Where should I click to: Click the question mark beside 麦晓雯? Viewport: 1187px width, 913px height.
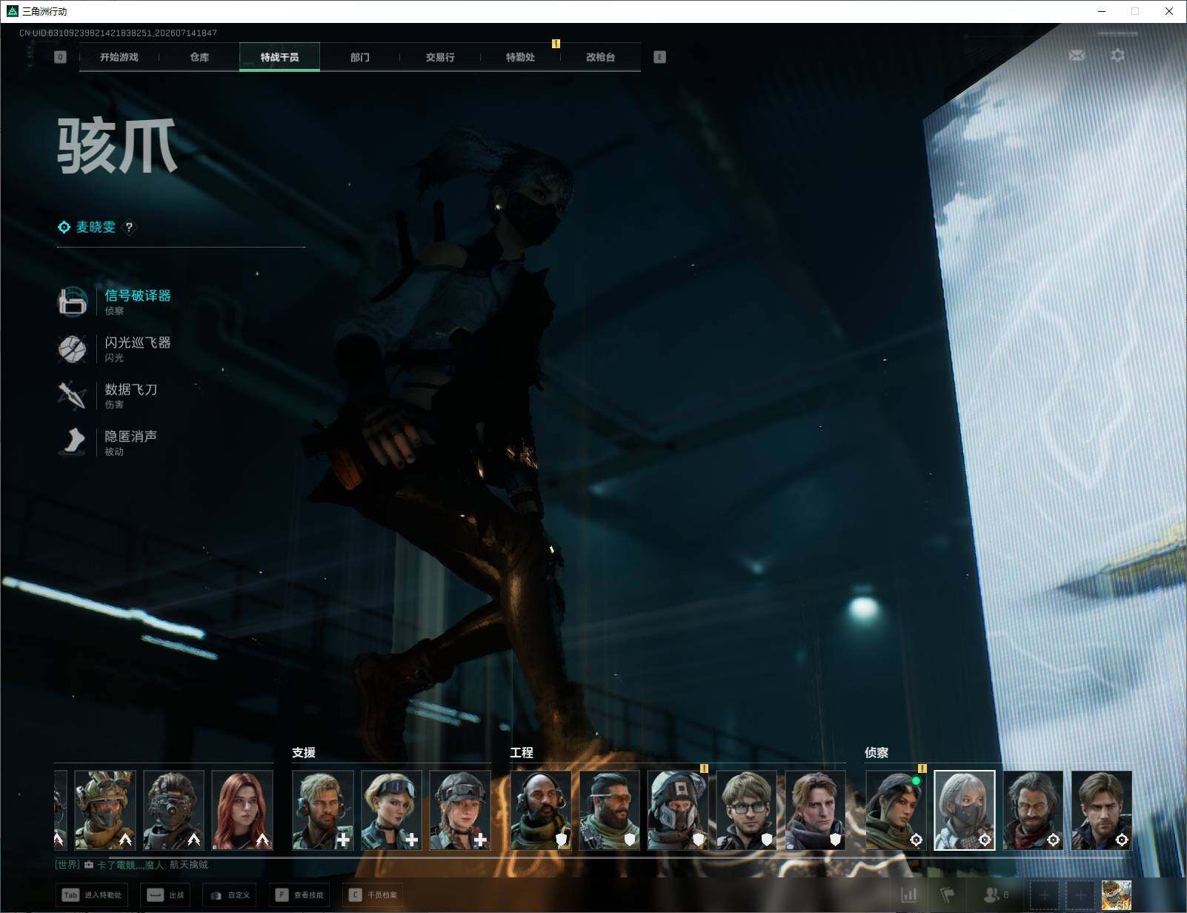click(129, 227)
